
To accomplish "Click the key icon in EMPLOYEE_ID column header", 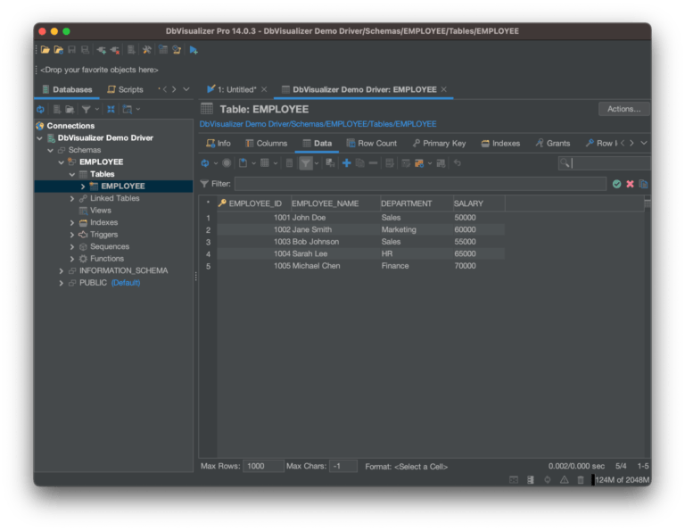I will point(222,203).
